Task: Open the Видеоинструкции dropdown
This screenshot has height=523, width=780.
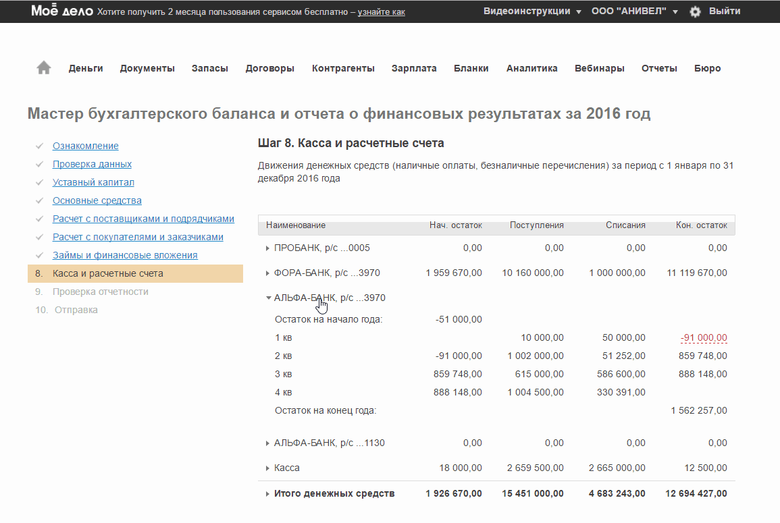Action: coord(532,11)
